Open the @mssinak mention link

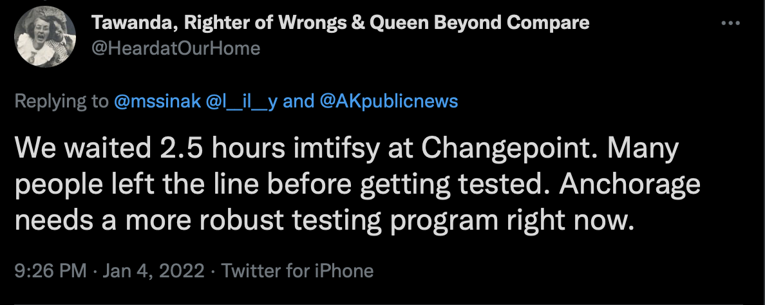pyautogui.click(x=157, y=101)
